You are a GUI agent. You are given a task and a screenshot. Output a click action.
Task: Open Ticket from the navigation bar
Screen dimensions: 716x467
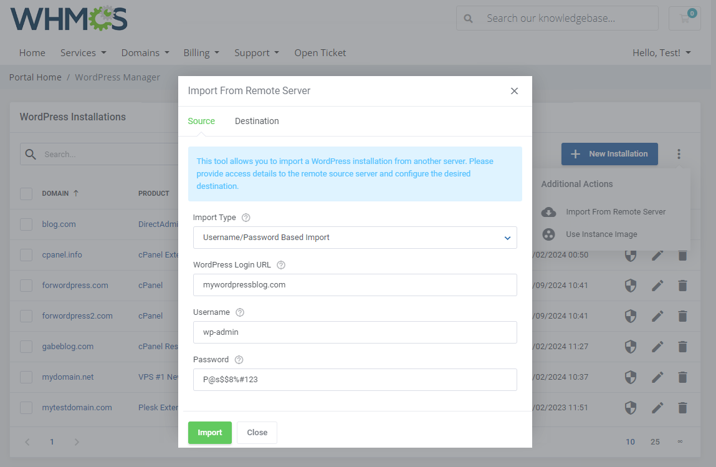[x=320, y=53]
